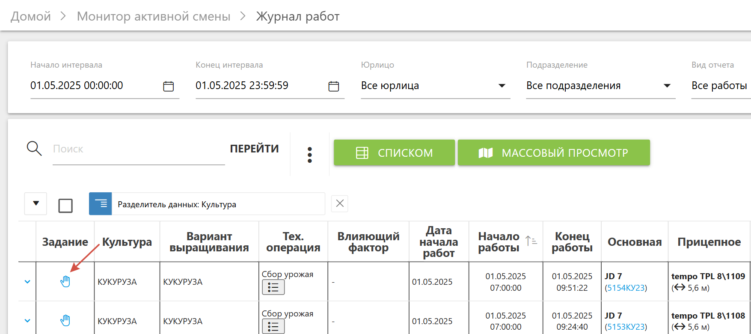Screen dimensions: 751x334
Task: Click the search magnifier icon
Action: pos(34,149)
